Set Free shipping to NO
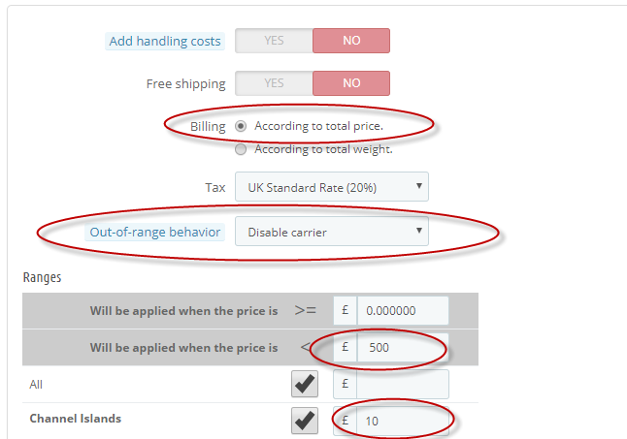Screen dimensions: 627x439 tap(350, 83)
